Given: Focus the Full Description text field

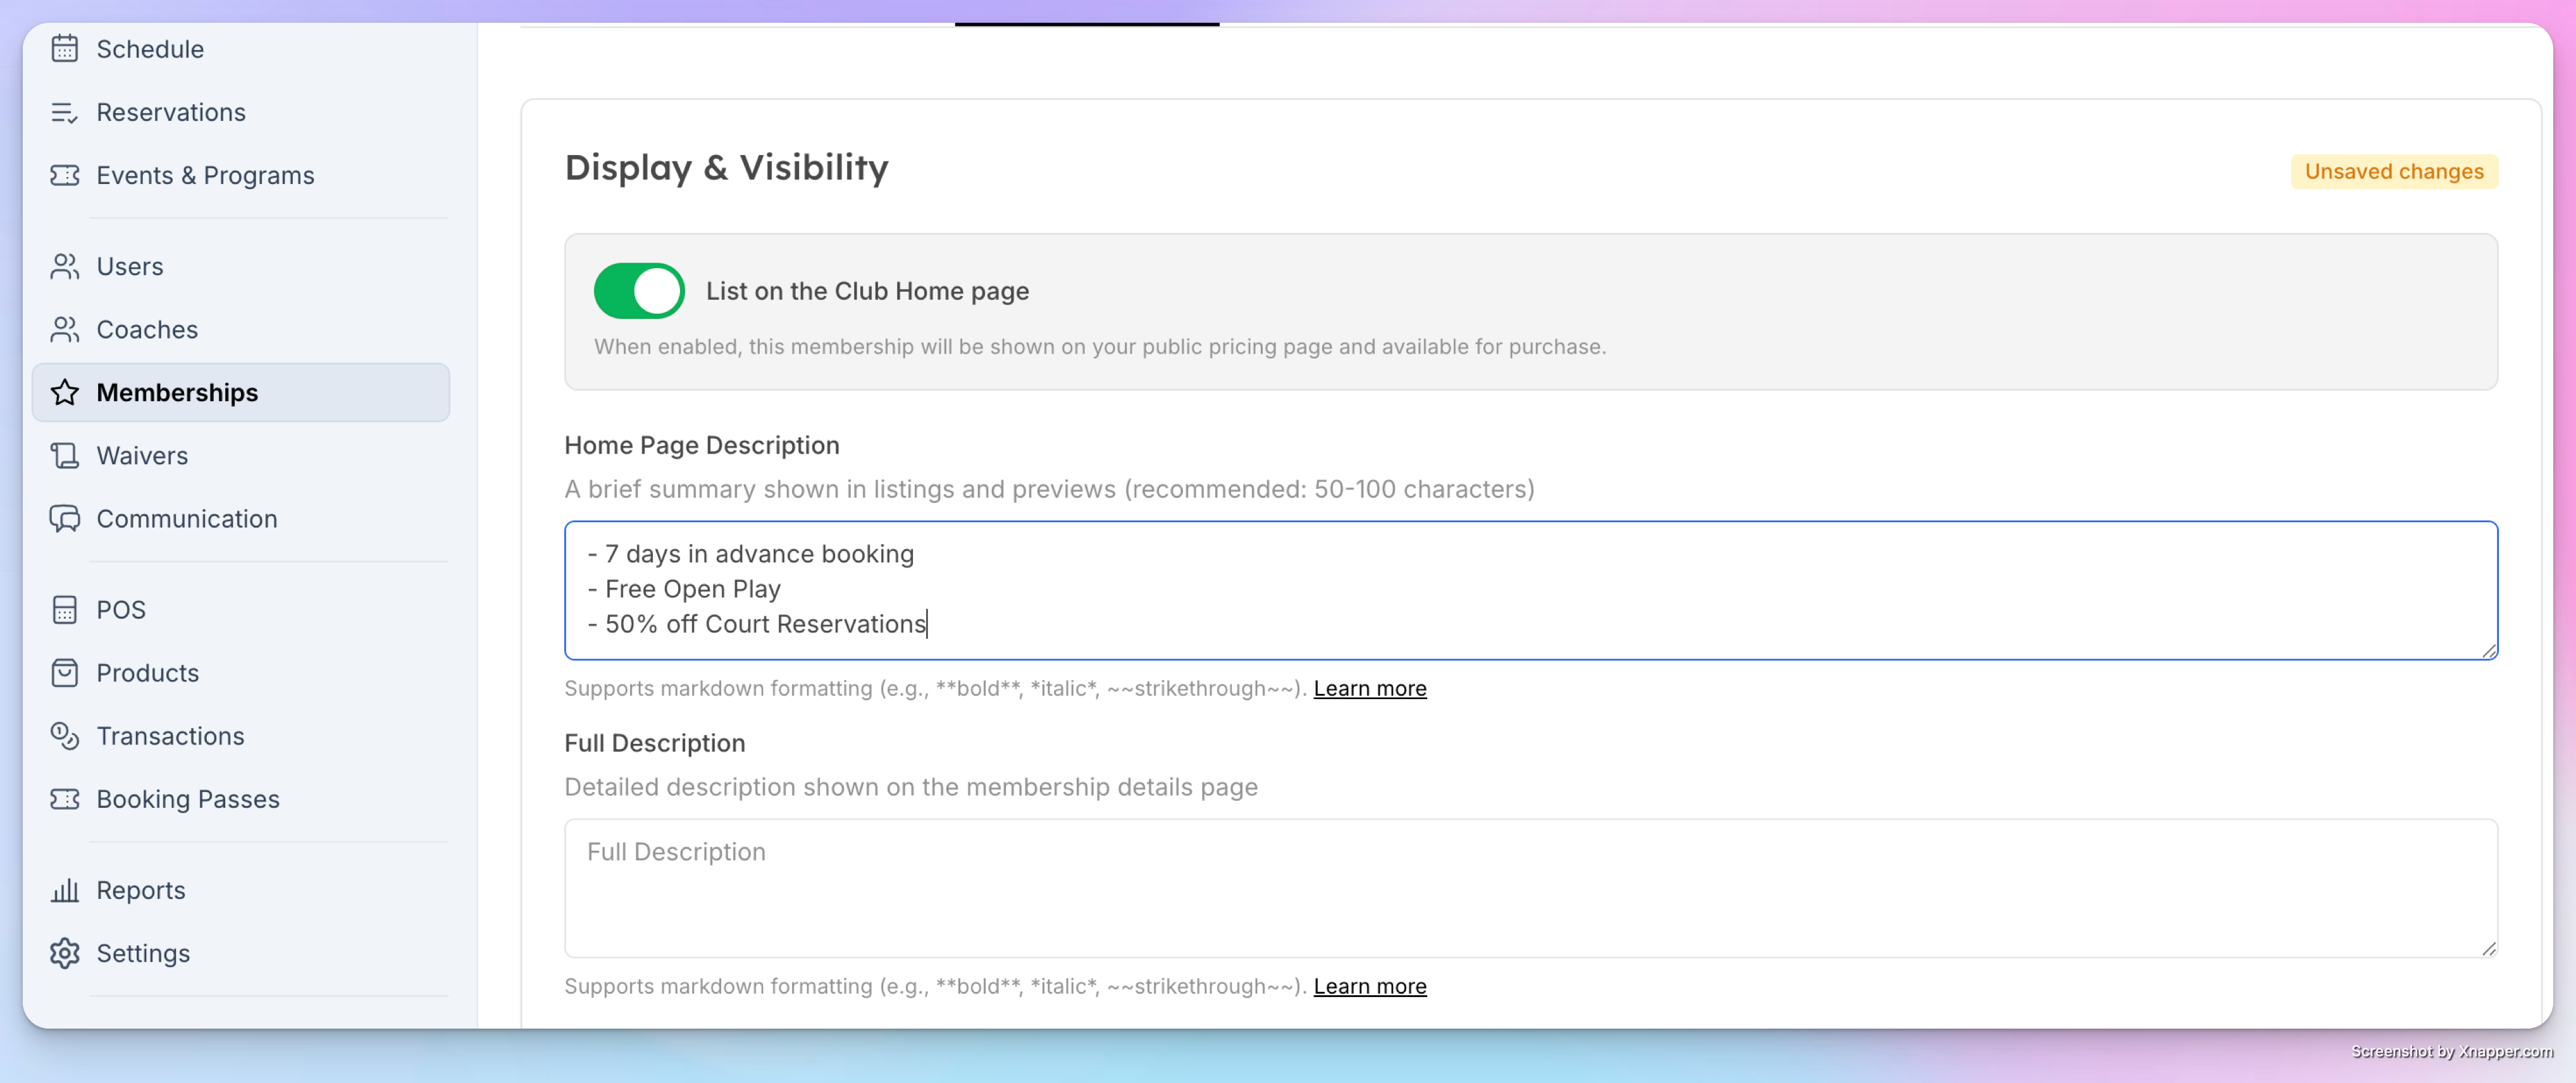Looking at the screenshot, I should point(1530,888).
